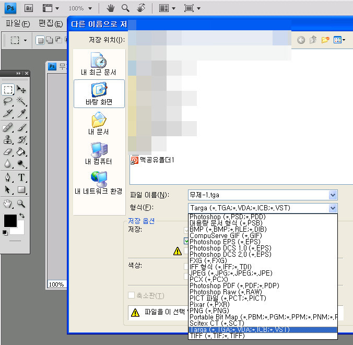The height and width of the screenshot is (345, 353).
Task: Select the Type tool
Action: coord(21,177)
